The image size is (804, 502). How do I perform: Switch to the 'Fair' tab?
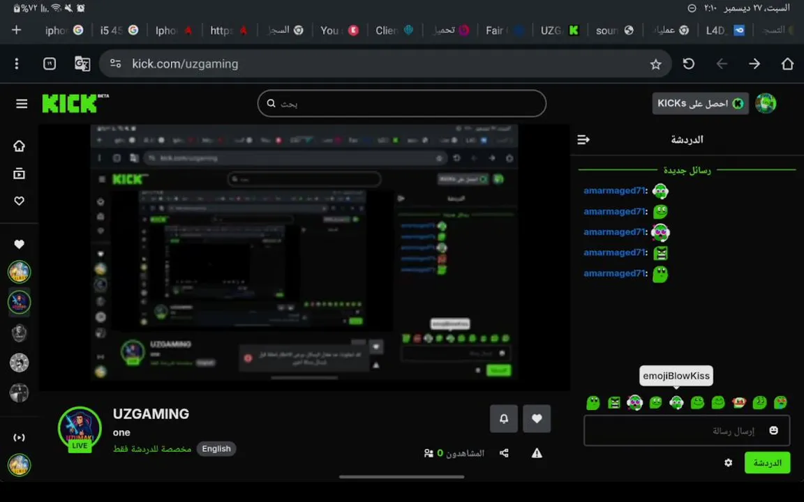504,30
